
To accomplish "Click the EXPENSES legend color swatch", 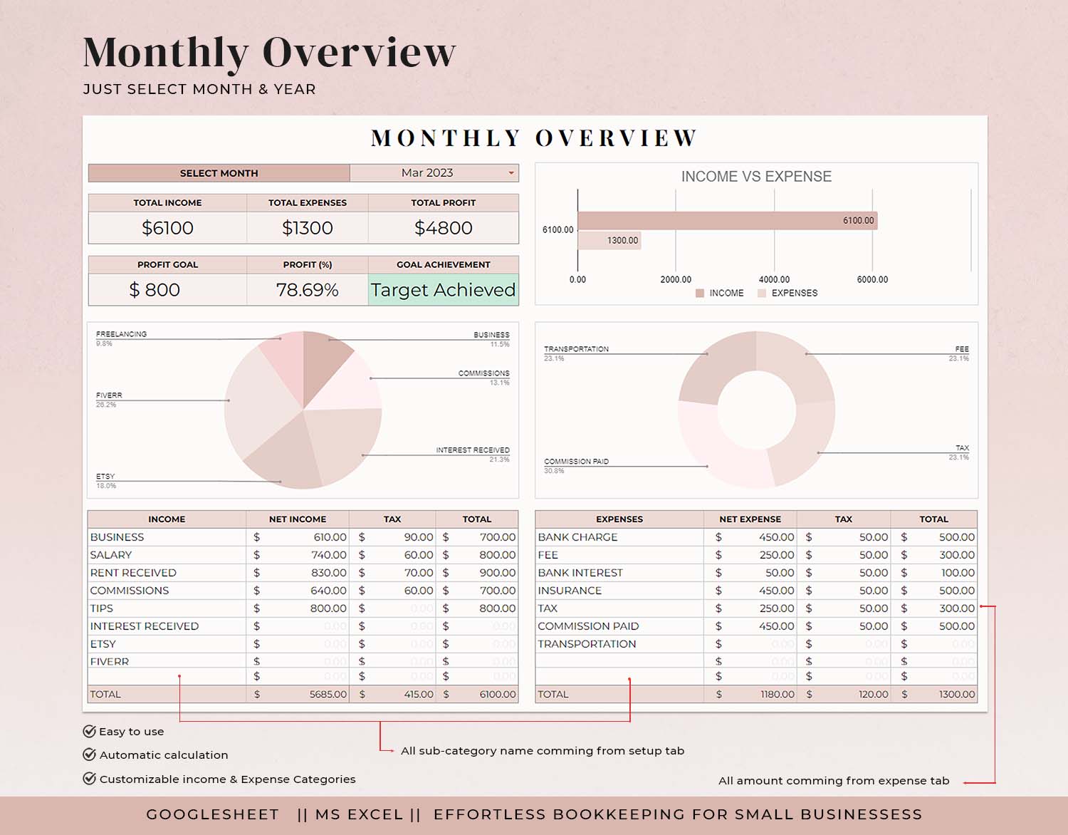I will (x=762, y=293).
